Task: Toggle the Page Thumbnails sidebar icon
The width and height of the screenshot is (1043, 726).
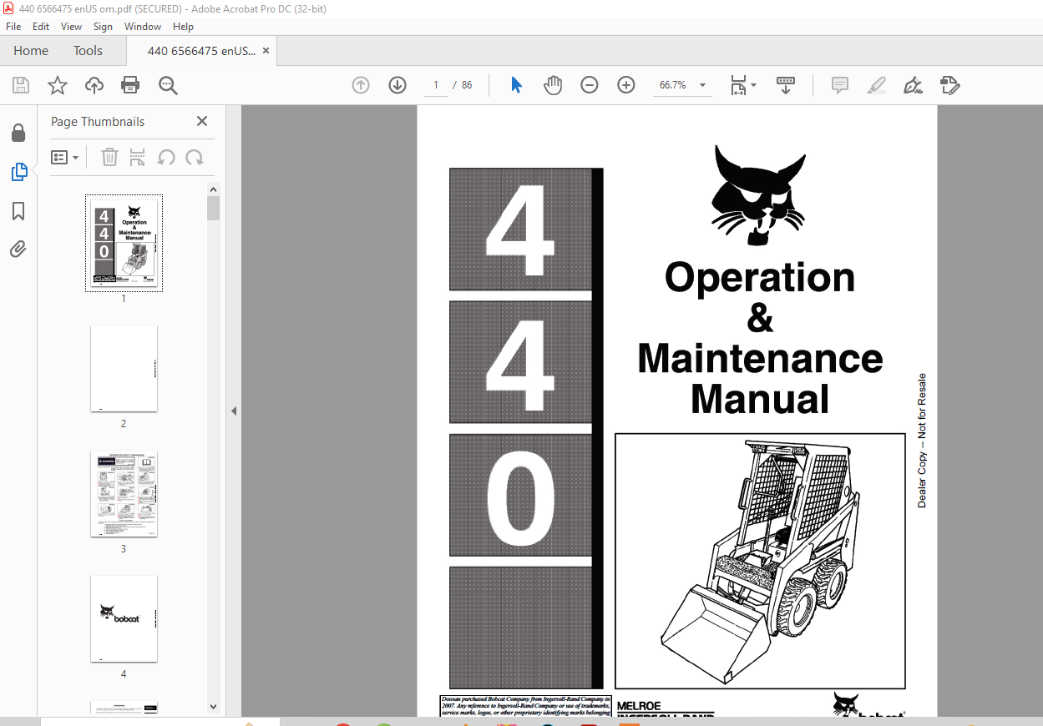Action: pos(18,172)
